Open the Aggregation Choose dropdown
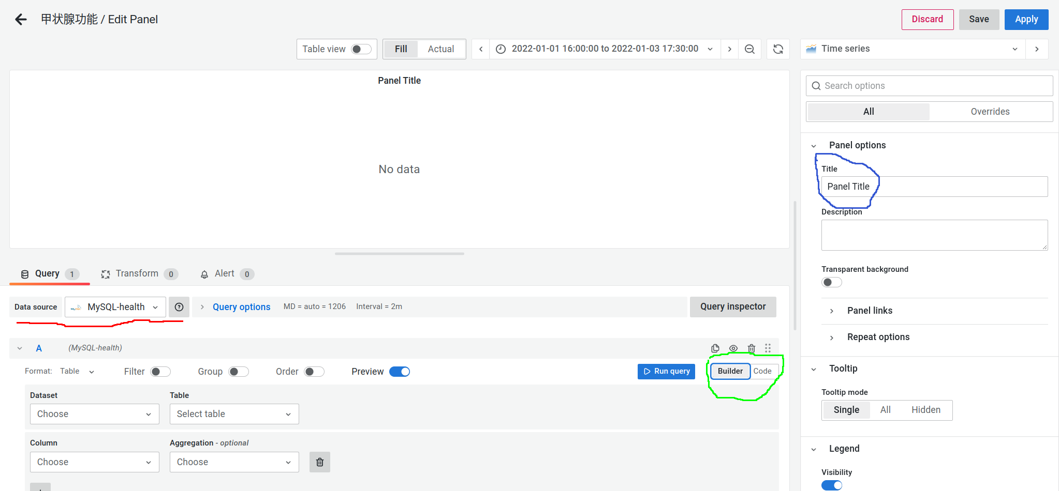The height and width of the screenshot is (491, 1059). tap(234, 462)
